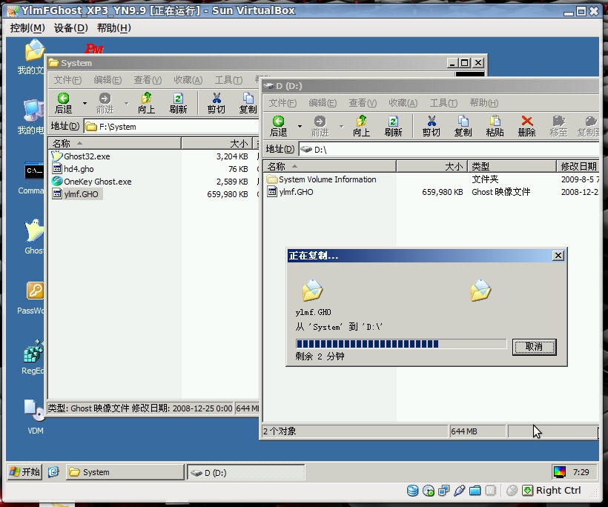Screen dimensions: 608x507
Task: Sort by Type (类型) column in D: window
Action: click(x=512, y=166)
